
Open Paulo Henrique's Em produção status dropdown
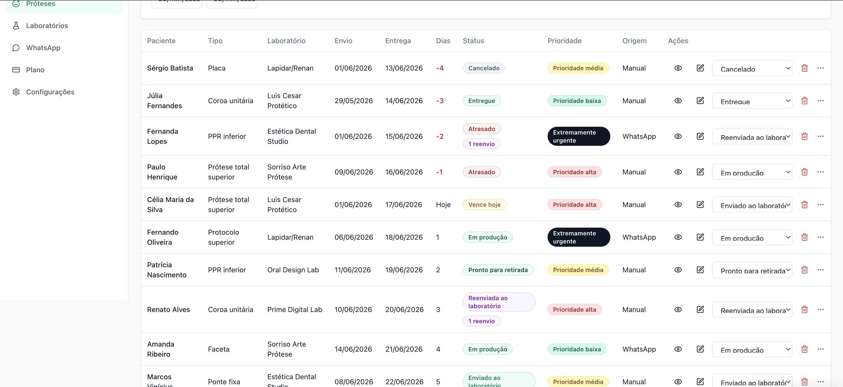click(752, 172)
